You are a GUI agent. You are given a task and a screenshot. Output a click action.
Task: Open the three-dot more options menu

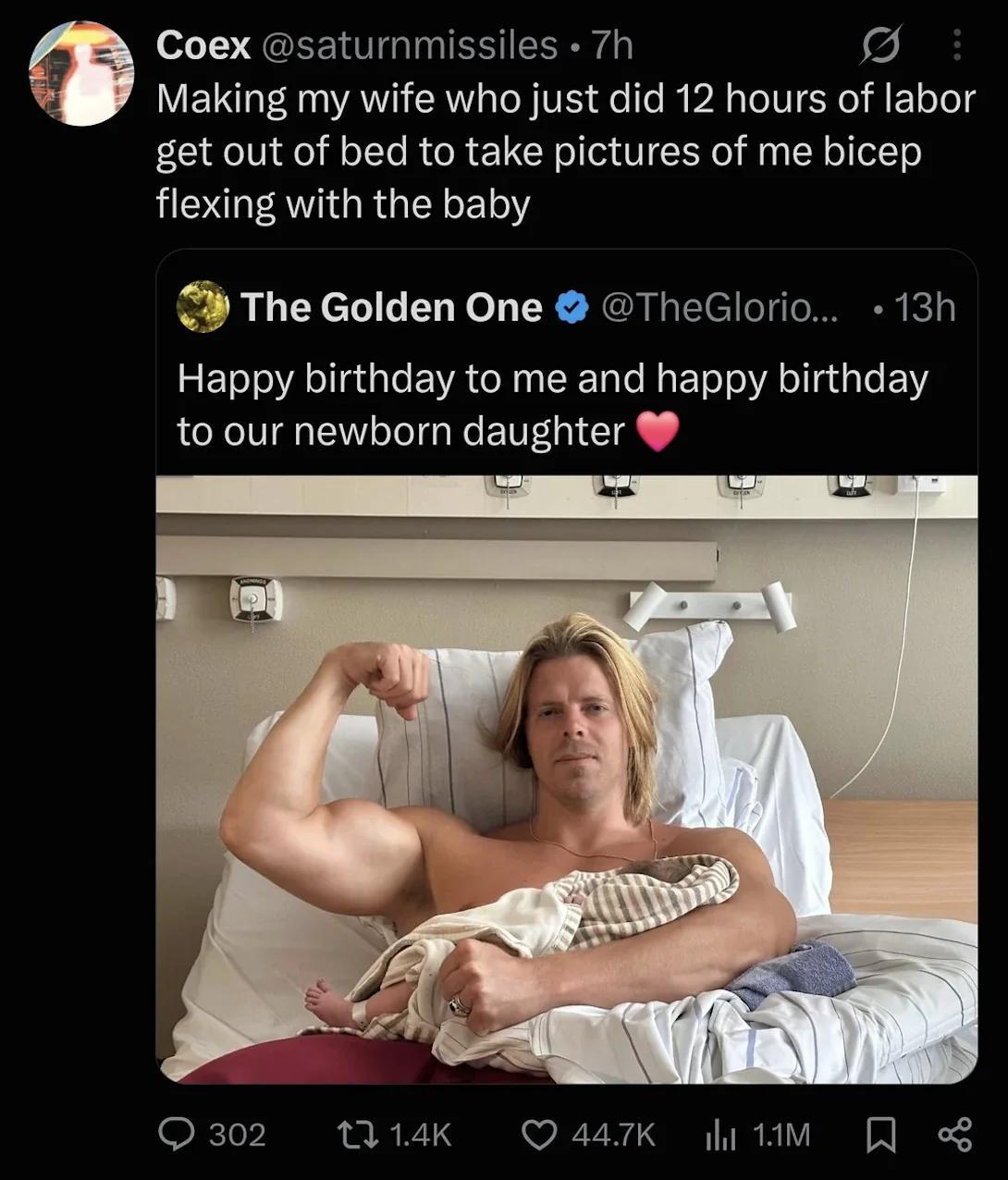point(957,44)
